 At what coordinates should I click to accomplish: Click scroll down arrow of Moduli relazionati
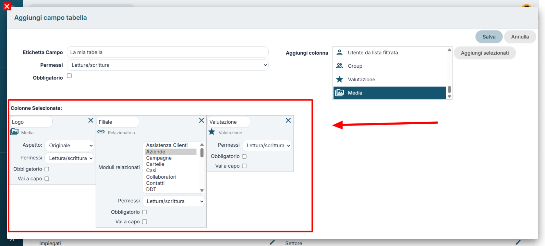(x=202, y=190)
